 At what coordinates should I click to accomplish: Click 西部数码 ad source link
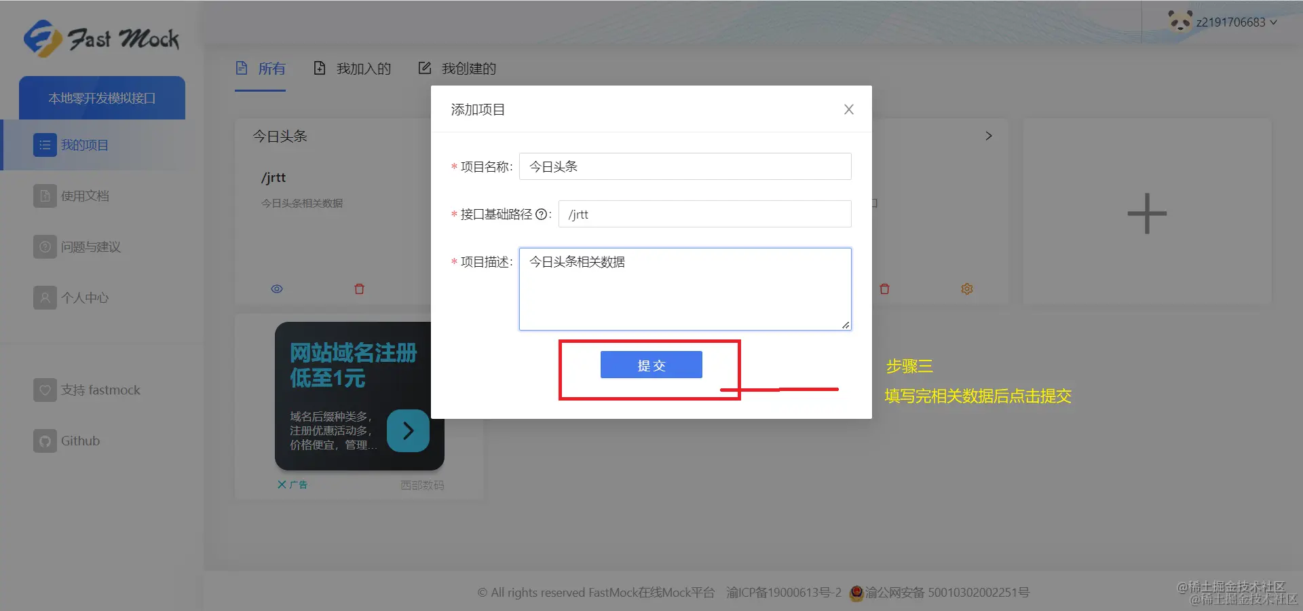[421, 485]
